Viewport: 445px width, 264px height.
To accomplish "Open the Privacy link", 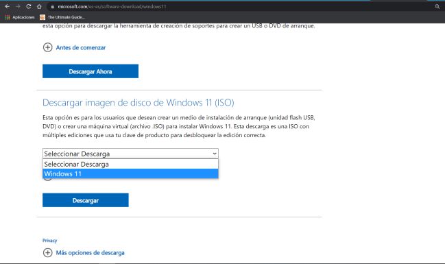I will 49,241.
